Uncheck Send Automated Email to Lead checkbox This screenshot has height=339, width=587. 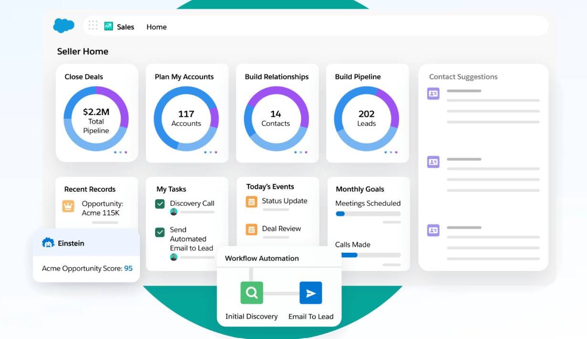160,232
